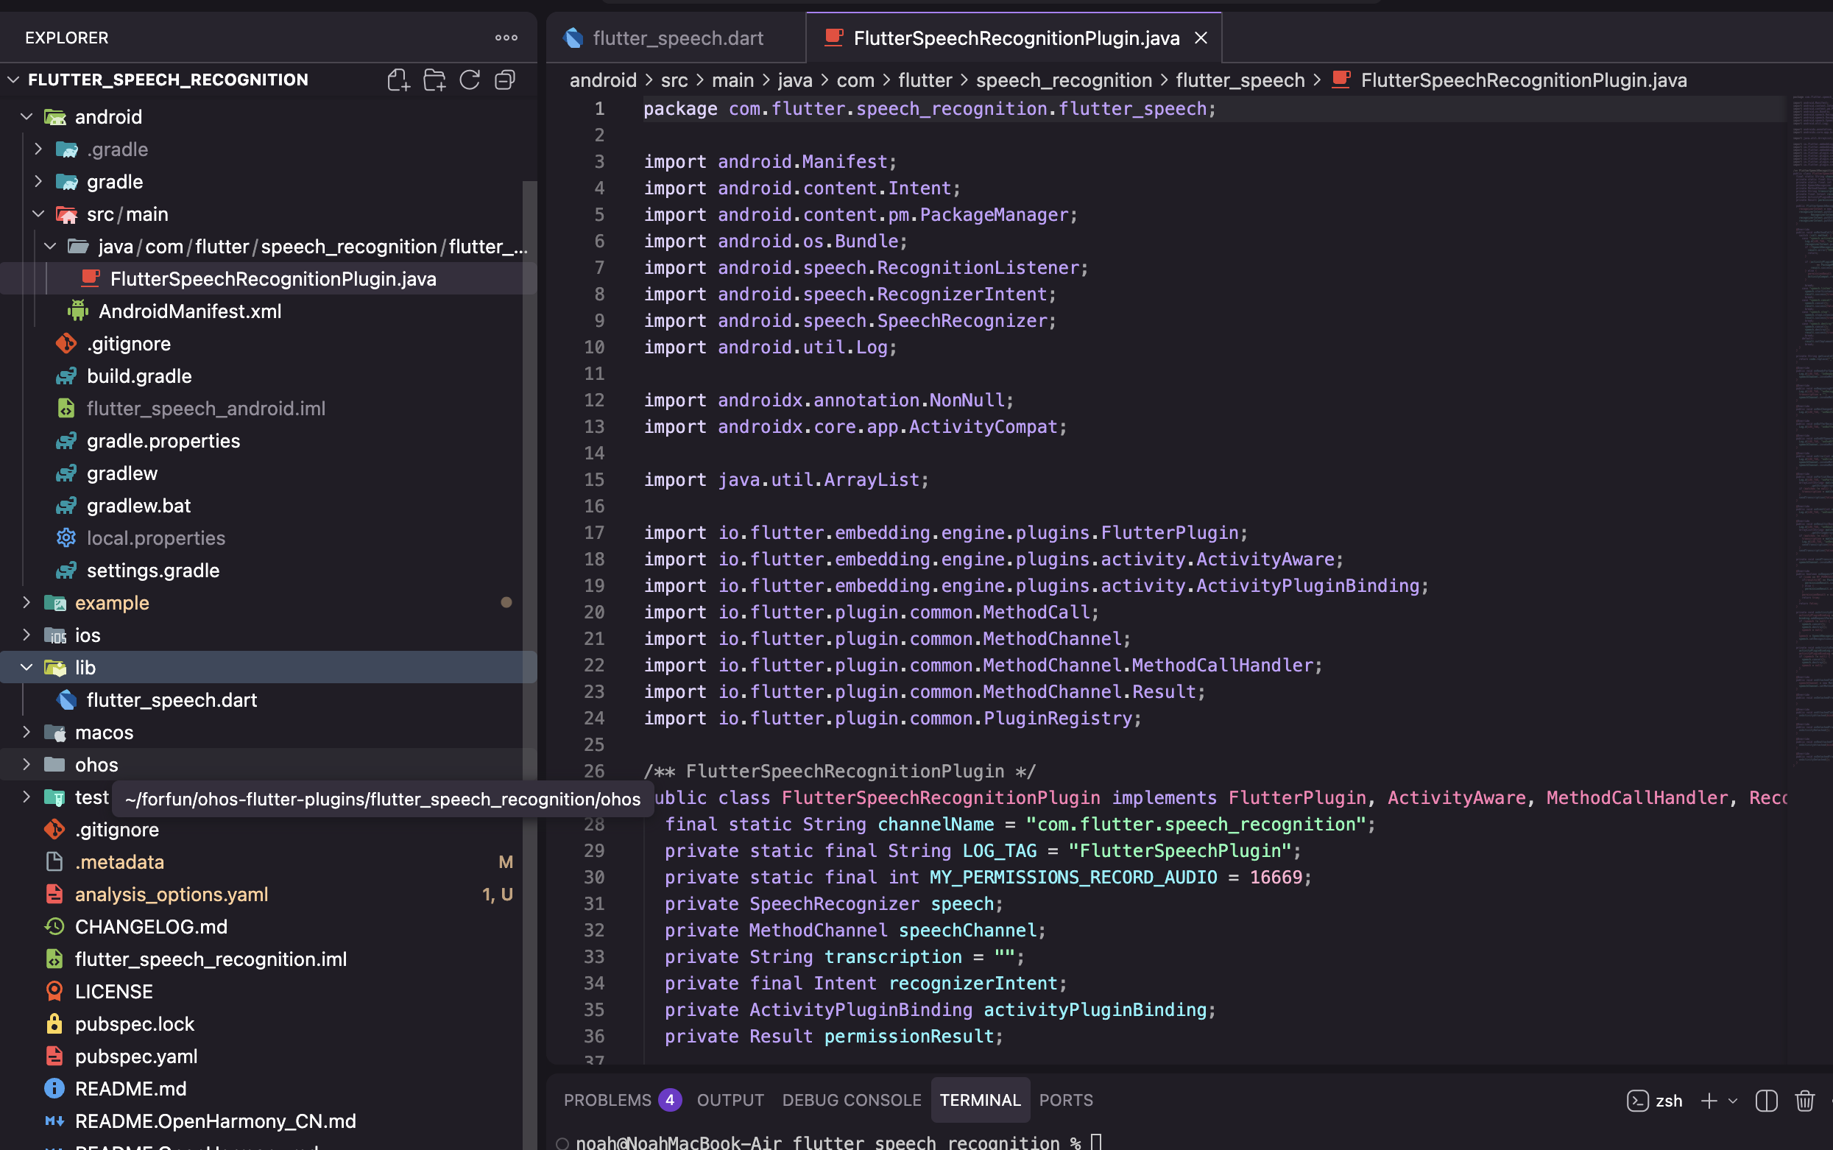This screenshot has width=1833, height=1150.
Task: Open Explorer more actions ellipsis menu
Action: coord(506,38)
